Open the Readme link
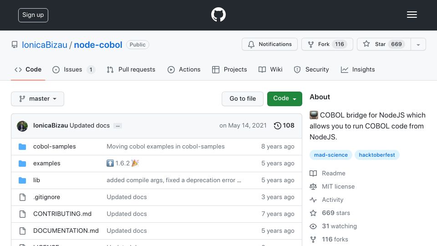Viewport: 437px width, 246px height. (x=333, y=173)
